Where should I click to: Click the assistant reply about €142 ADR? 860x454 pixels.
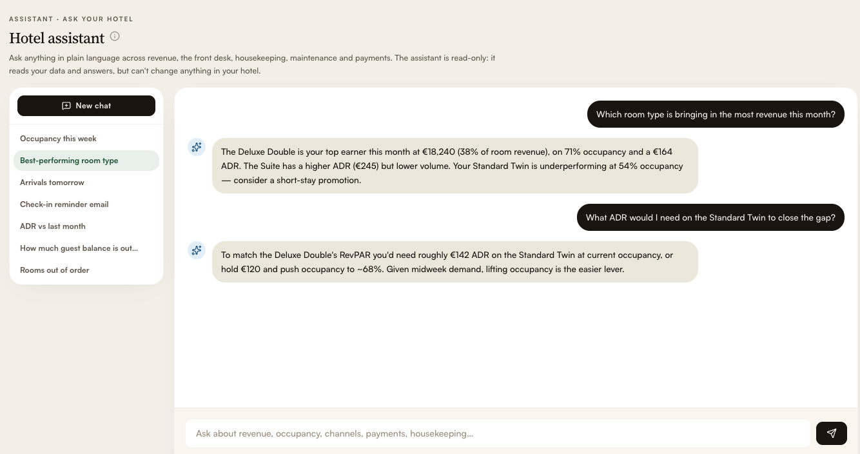pos(455,262)
